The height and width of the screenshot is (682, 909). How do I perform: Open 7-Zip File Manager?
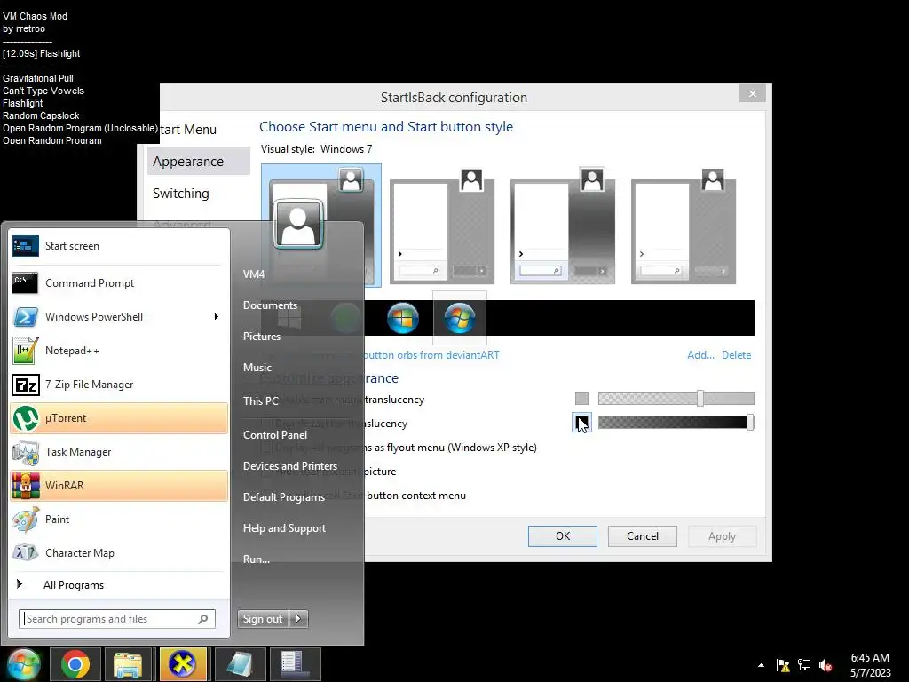pyautogui.click(x=119, y=384)
